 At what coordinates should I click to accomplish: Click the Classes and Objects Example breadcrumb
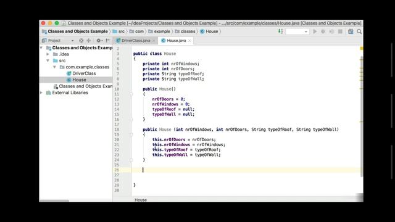point(75,31)
